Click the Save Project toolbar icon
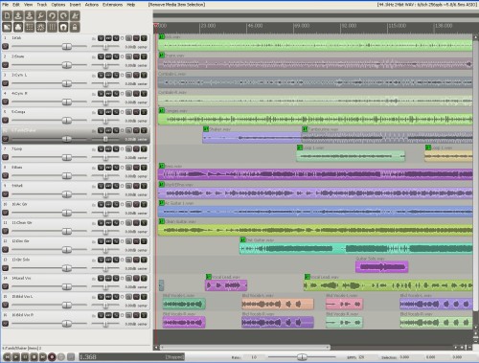This screenshot has height=363, width=479. pos(30,15)
